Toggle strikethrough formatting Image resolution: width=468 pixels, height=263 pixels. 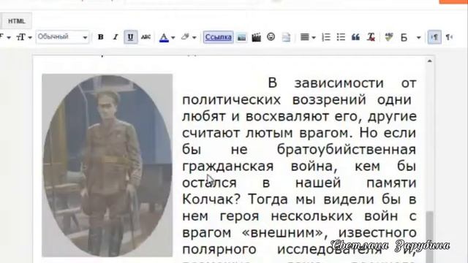click(146, 37)
